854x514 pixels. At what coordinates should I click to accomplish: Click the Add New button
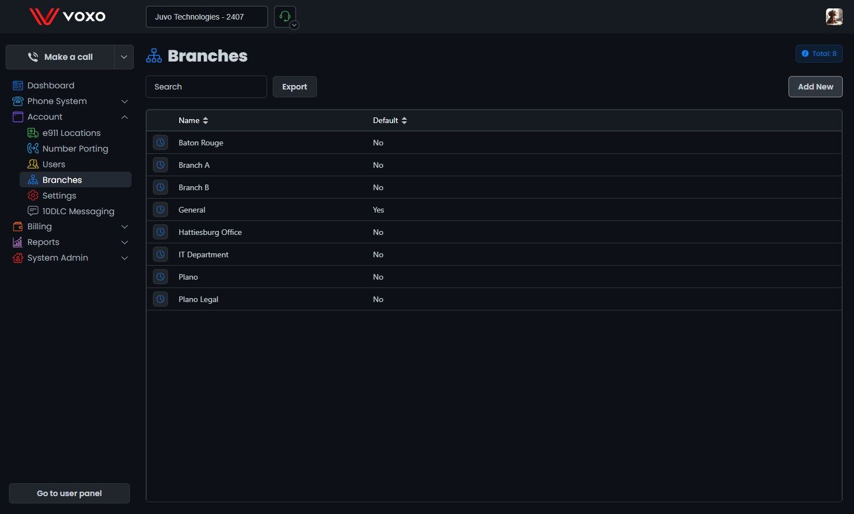815,87
